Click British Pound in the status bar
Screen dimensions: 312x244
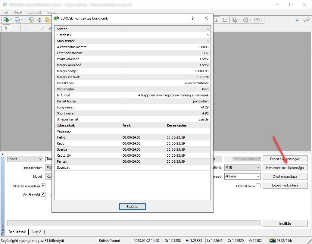pos(109,241)
